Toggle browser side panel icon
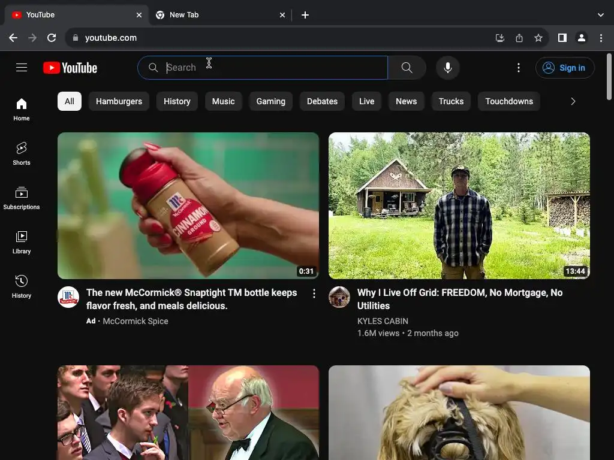This screenshot has height=460, width=614. tap(562, 38)
